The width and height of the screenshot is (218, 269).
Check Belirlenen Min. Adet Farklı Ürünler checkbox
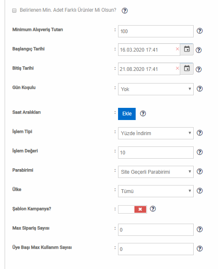pos(14,10)
